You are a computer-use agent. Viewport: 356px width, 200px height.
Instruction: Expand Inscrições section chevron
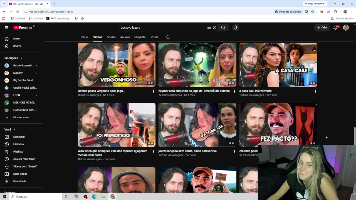coord(21,58)
